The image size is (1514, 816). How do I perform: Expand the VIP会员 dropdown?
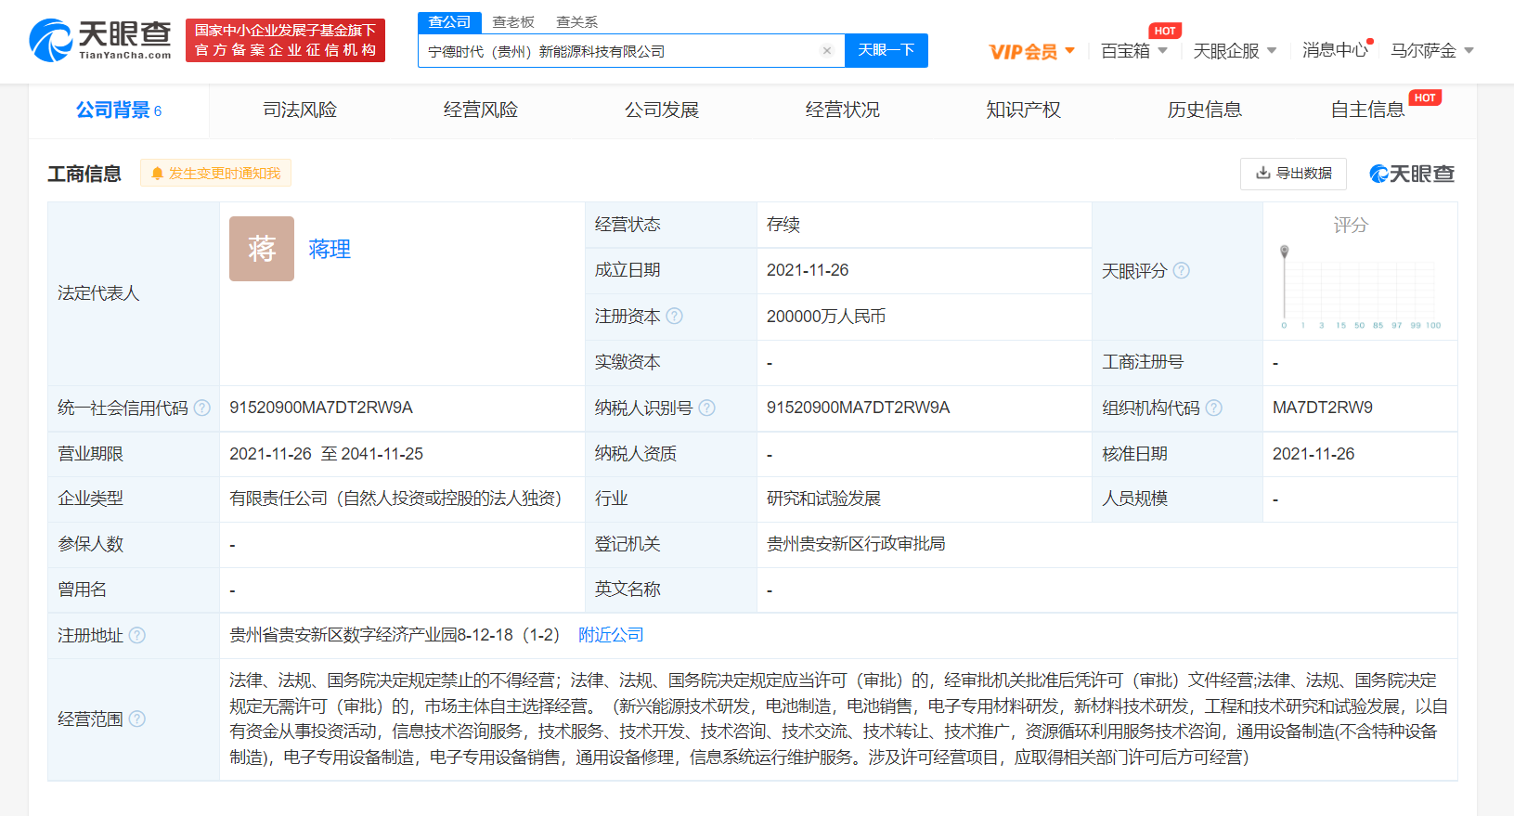pos(1031,51)
